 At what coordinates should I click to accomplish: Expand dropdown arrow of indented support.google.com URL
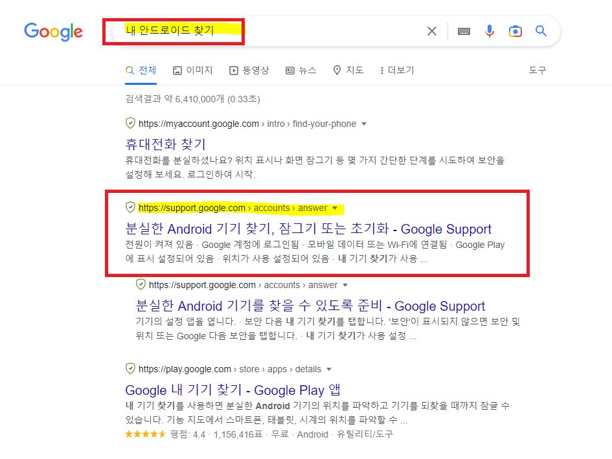coord(345,285)
